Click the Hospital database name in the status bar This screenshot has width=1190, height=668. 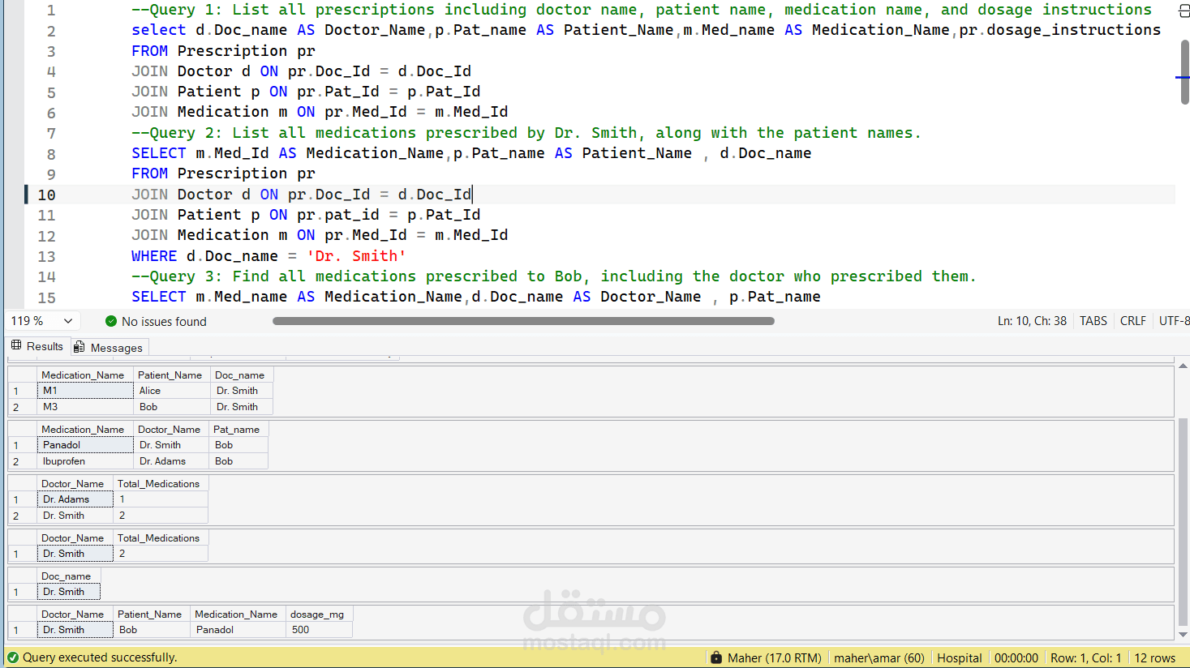tap(960, 657)
